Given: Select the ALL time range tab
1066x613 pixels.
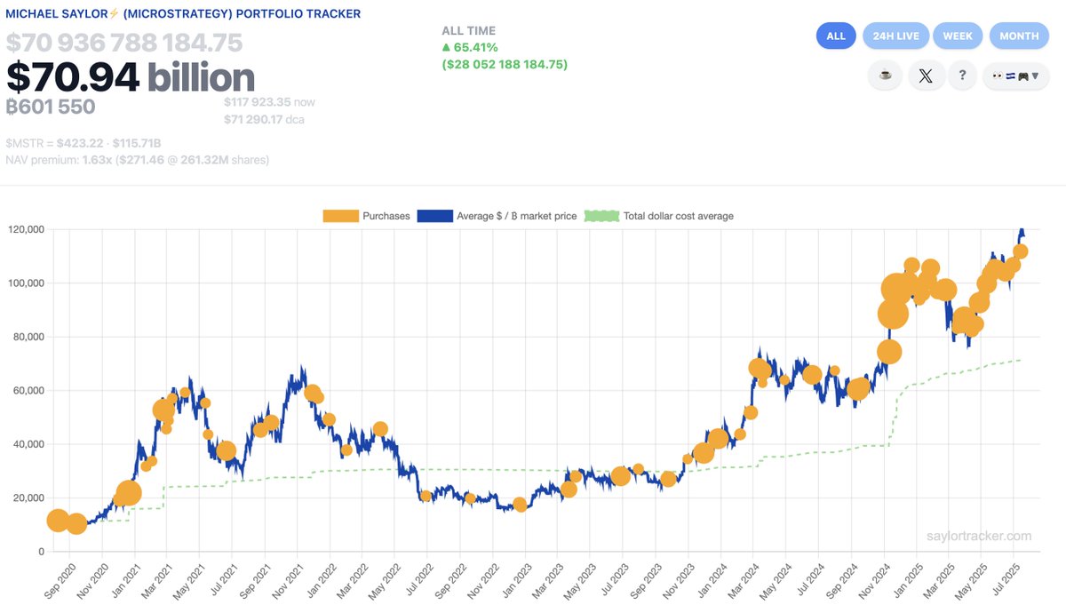Looking at the screenshot, I should 836,36.
